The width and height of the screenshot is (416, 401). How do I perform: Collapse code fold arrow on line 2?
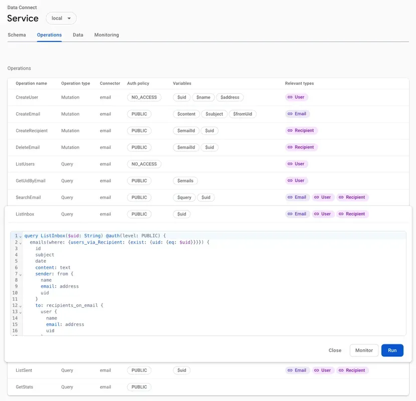point(21,243)
